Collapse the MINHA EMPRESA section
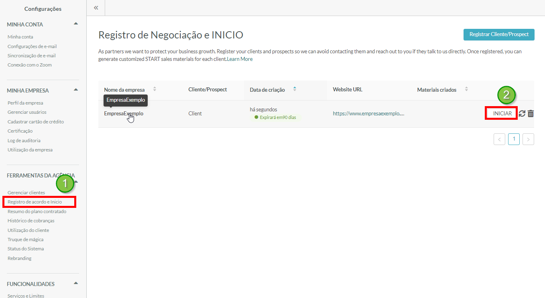Image resolution: width=545 pixels, height=298 pixels. [76, 90]
